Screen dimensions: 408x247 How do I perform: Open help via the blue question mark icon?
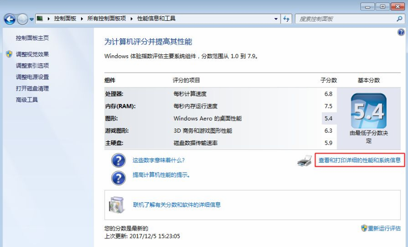pos(401,33)
